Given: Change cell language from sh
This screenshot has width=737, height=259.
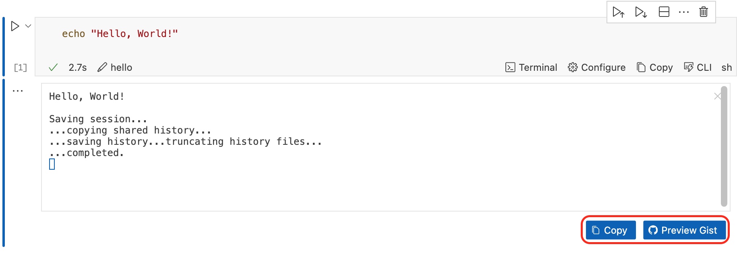Looking at the screenshot, I should (x=726, y=68).
